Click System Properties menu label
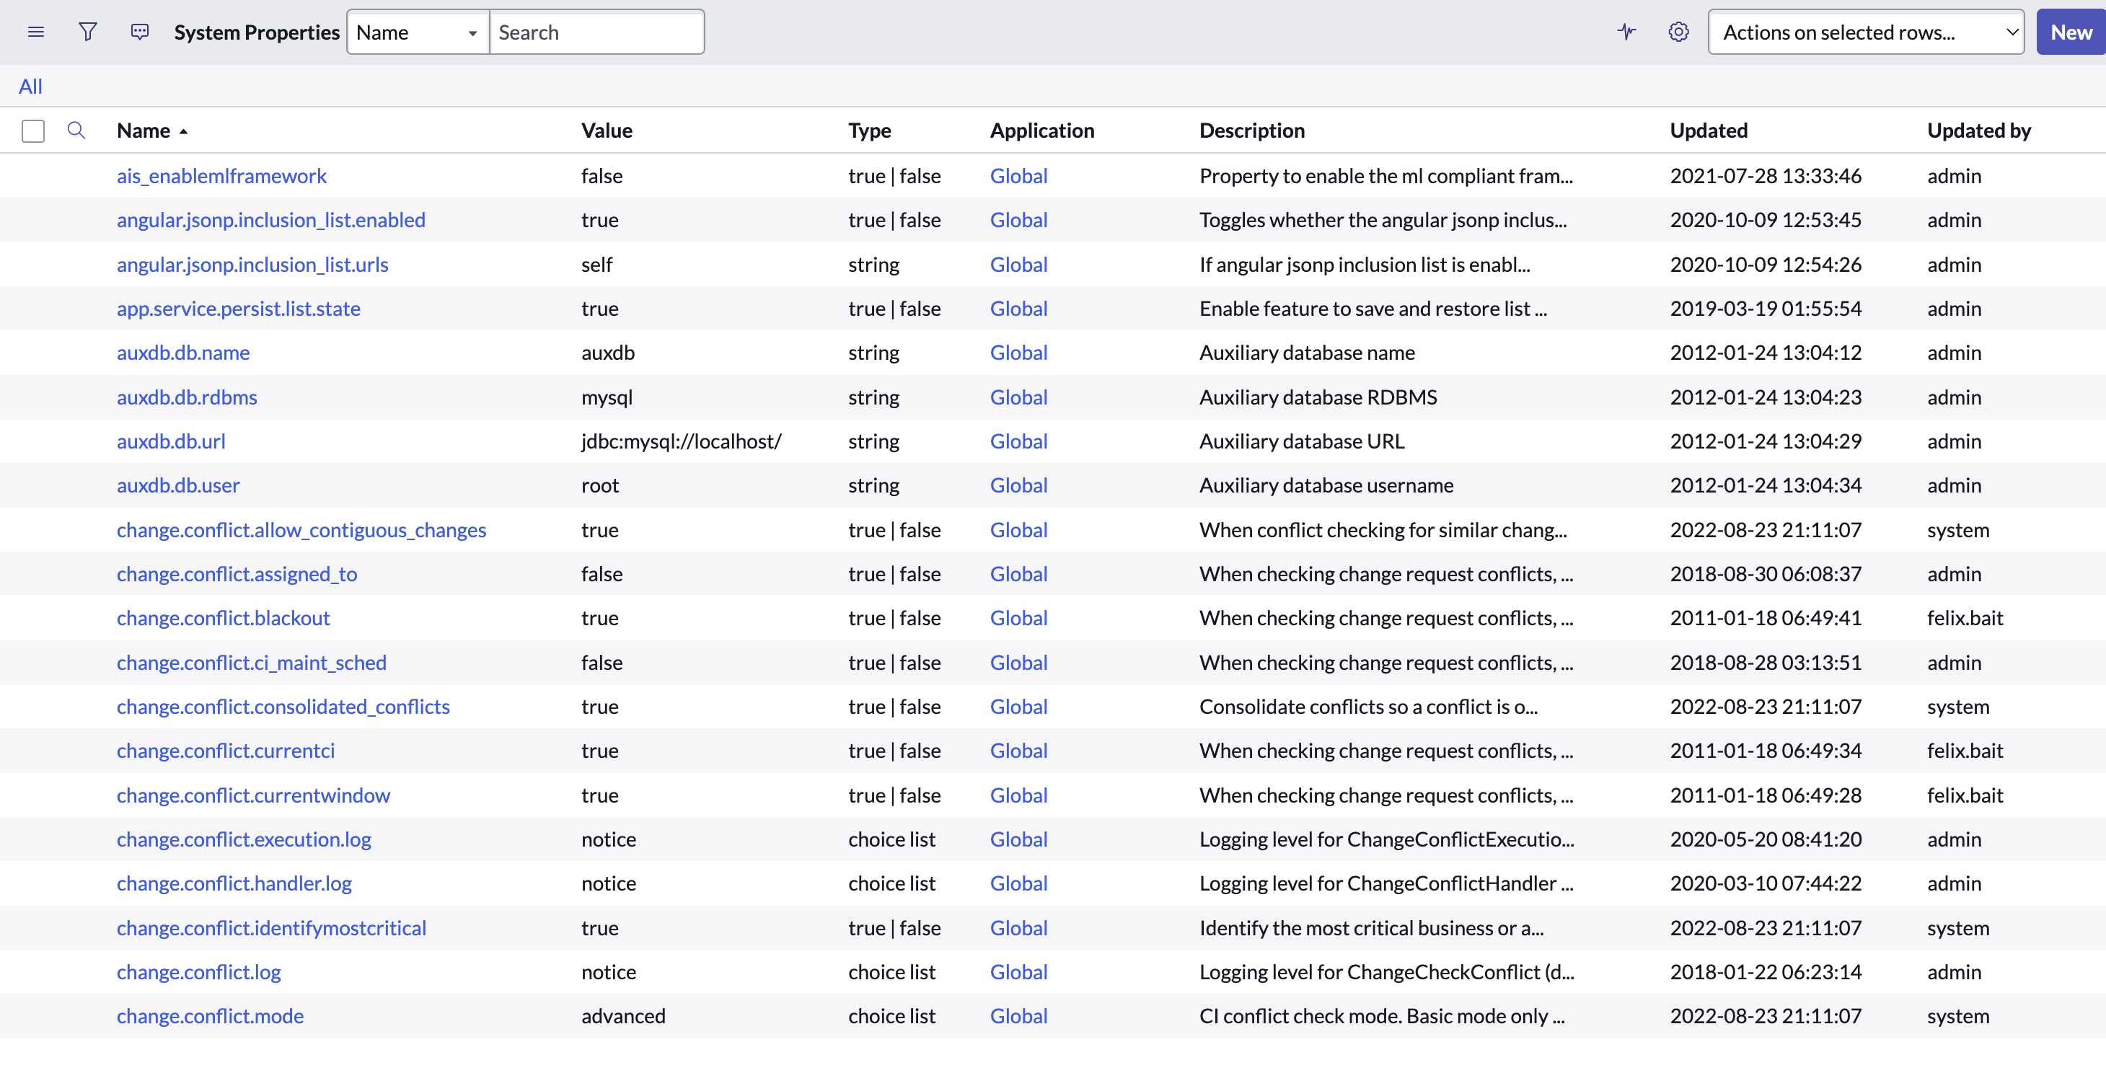The image size is (2106, 1086). coord(256,32)
